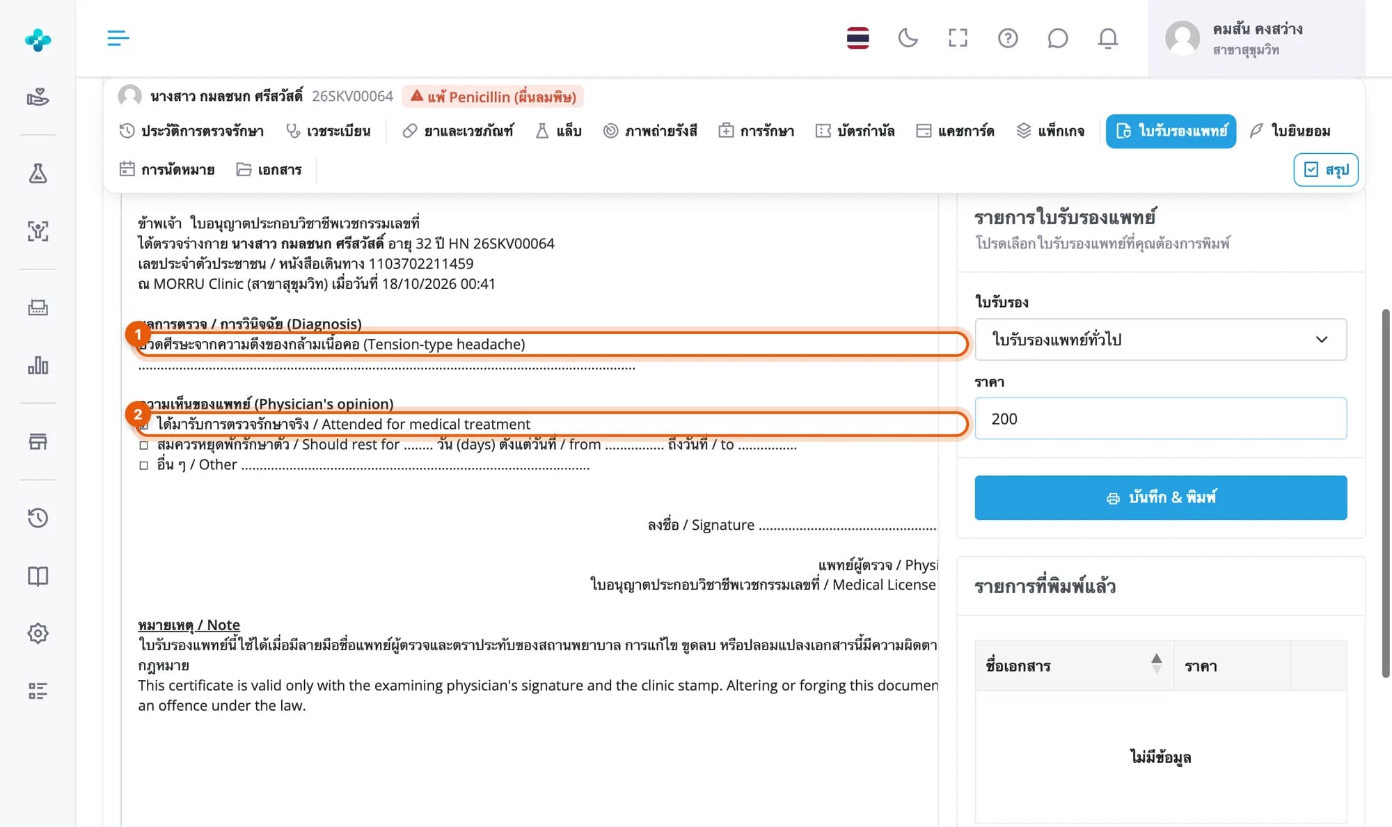Select the ใบรับรองแพทย์ tab

1171,131
